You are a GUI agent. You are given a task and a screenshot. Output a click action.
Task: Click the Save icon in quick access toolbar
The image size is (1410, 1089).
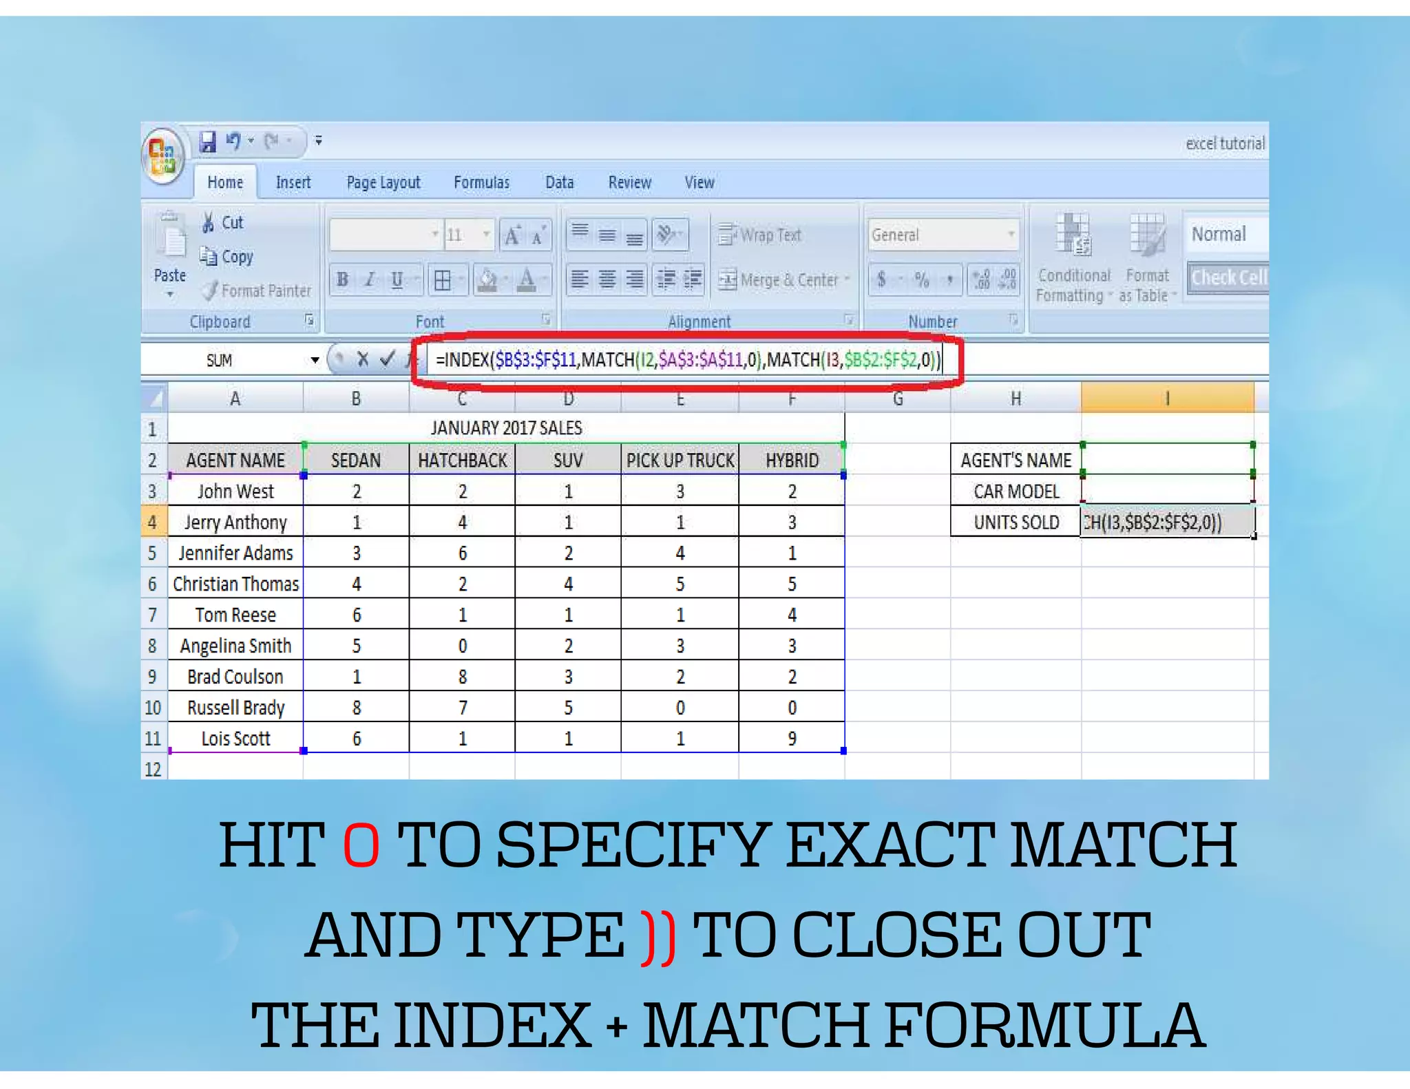coord(207,142)
